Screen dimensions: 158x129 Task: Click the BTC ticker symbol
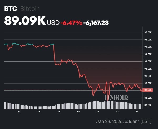pyautogui.click(x=11, y=9)
